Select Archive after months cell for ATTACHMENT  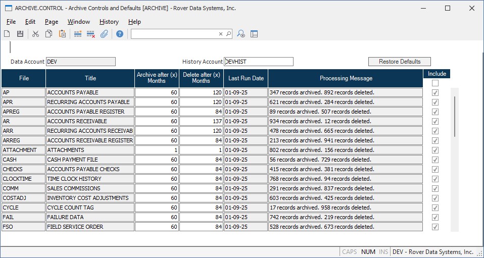tap(157, 150)
